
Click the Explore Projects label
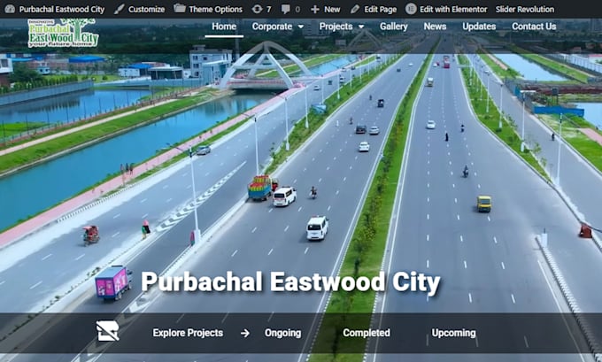[188, 333]
